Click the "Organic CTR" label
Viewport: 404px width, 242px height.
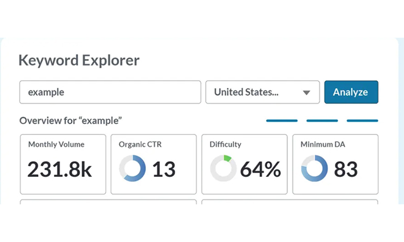(140, 144)
